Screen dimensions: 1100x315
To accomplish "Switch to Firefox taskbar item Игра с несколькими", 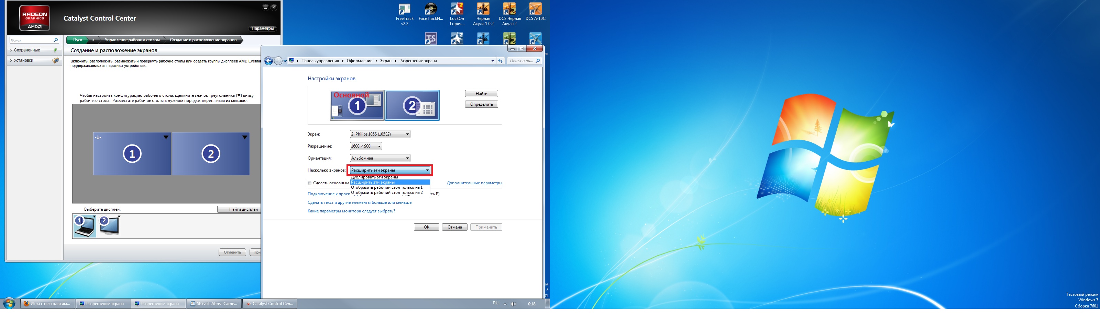I will pyautogui.click(x=47, y=303).
